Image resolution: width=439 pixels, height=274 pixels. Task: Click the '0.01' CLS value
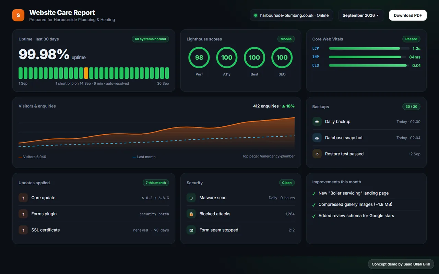(416, 65)
